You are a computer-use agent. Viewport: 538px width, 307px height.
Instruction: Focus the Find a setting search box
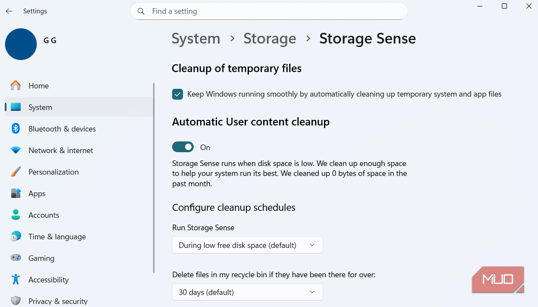coord(269,11)
